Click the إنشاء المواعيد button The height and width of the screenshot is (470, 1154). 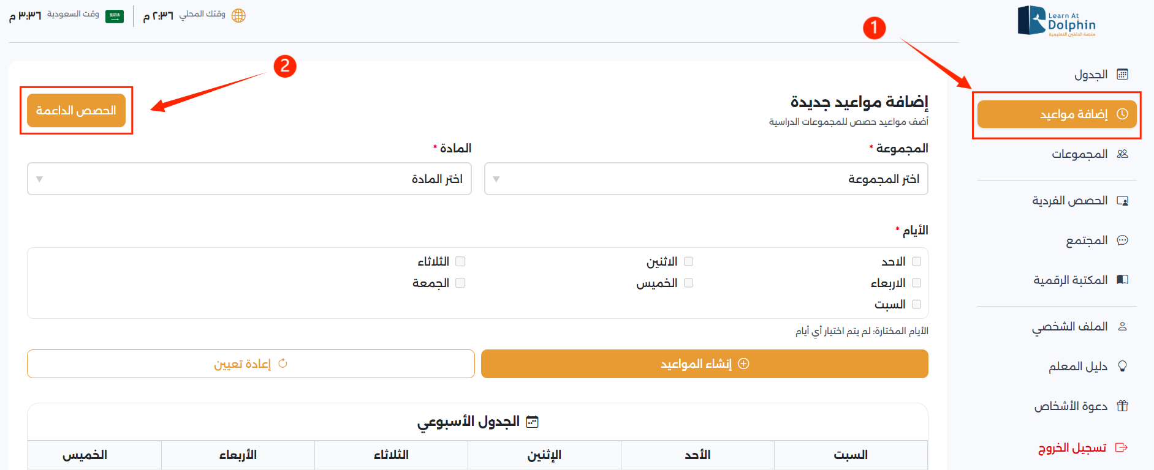704,364
